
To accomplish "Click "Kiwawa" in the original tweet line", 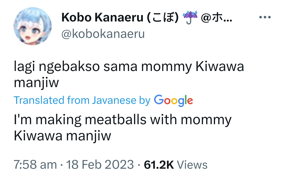I will pos(220,67).
